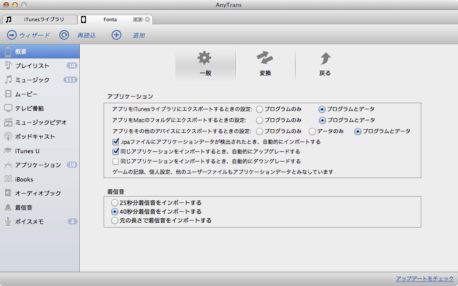Select 40秒分着信音をインポートする option

point(114,212)
